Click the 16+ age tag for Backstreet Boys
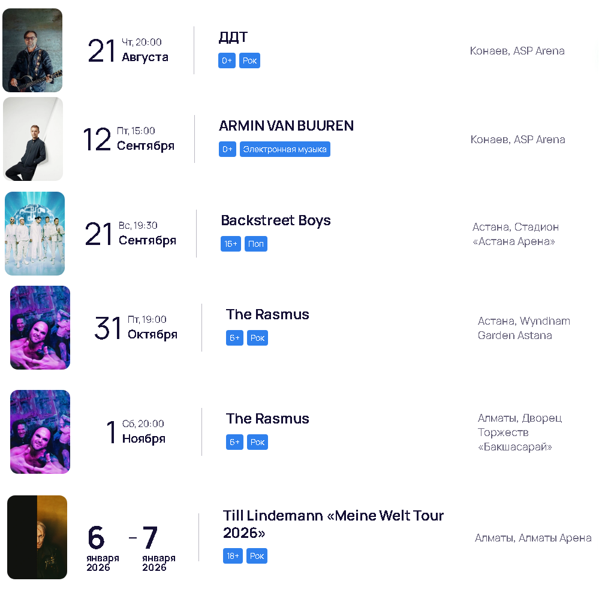Image resolution: width=599 pixels, height=599 pixels. pyautogui.click(x=231, y=244)
